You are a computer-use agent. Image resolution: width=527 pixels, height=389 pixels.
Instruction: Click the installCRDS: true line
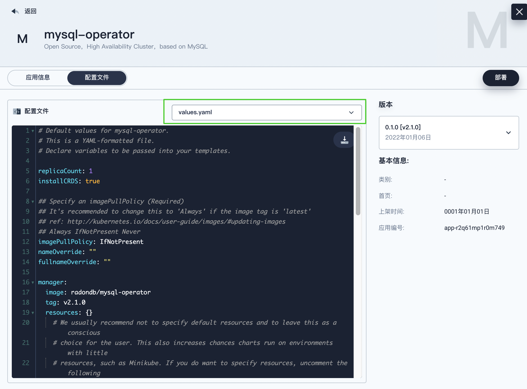(x=69, y=181)
